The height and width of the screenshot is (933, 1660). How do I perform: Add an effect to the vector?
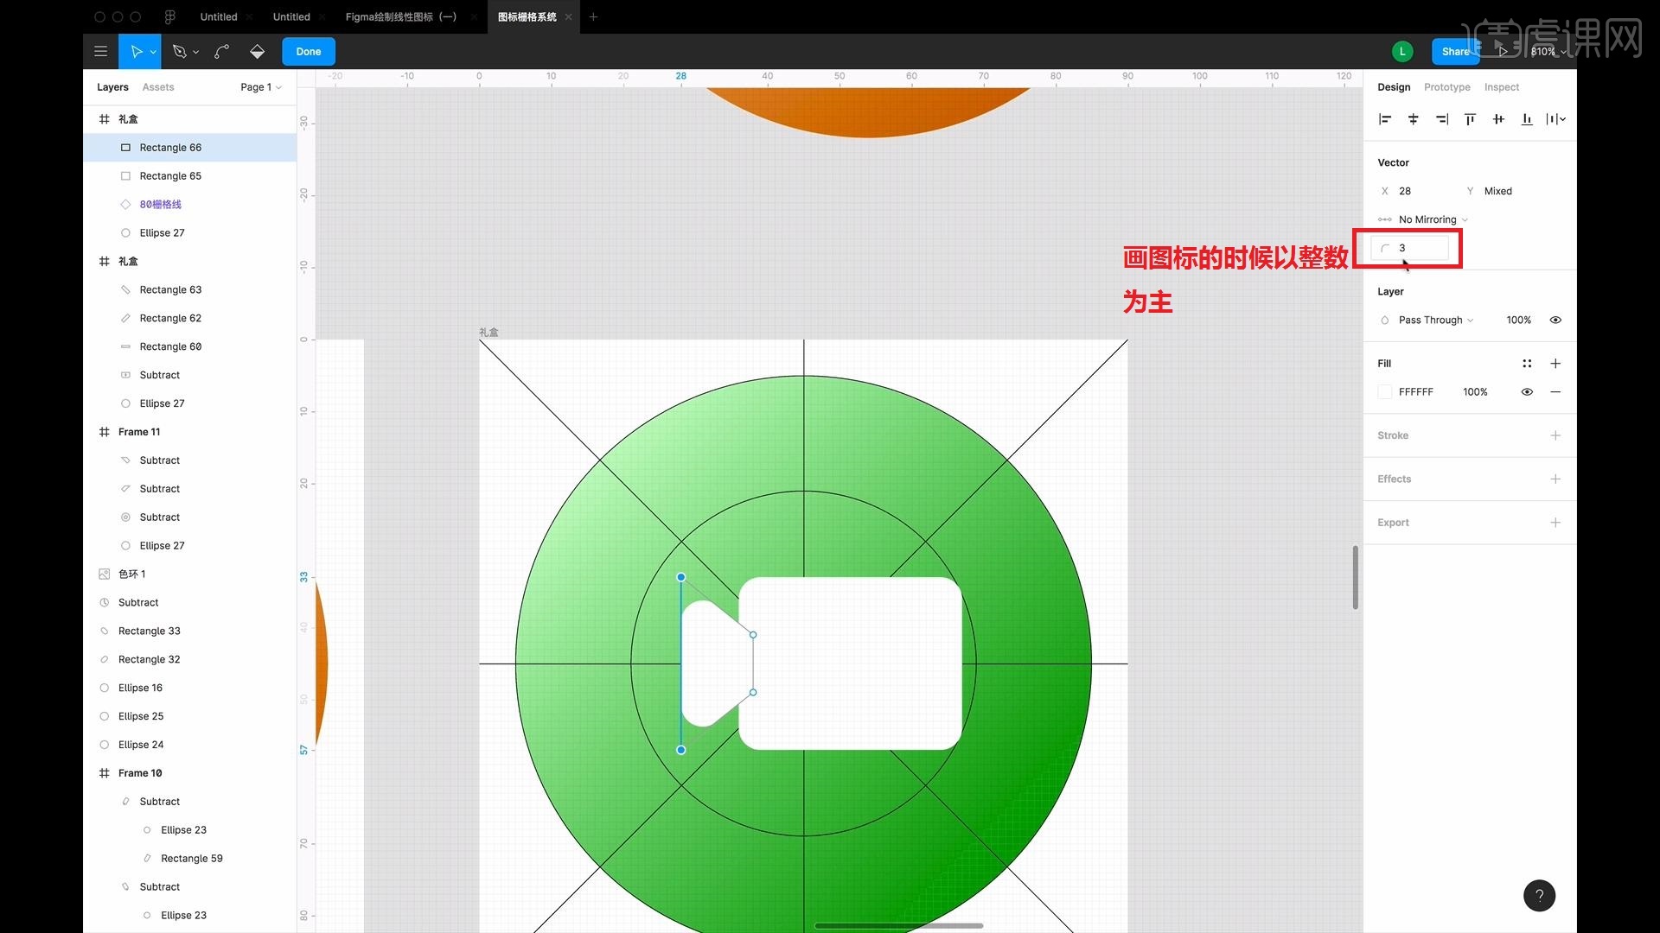pos(1555,479)
